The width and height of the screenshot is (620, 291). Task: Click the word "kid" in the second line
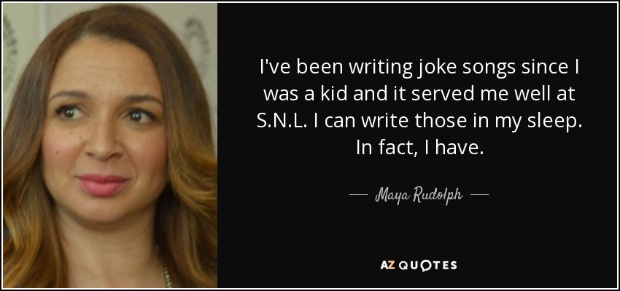(x=333, y=95)
